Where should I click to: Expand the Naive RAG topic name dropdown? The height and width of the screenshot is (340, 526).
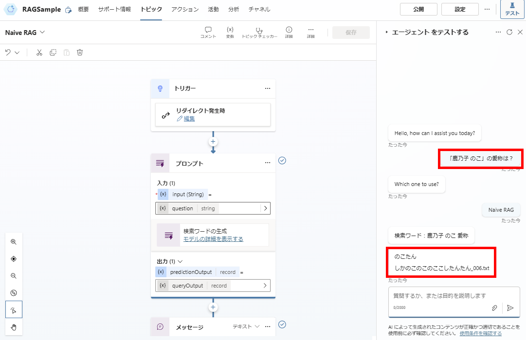click(41, 32)
